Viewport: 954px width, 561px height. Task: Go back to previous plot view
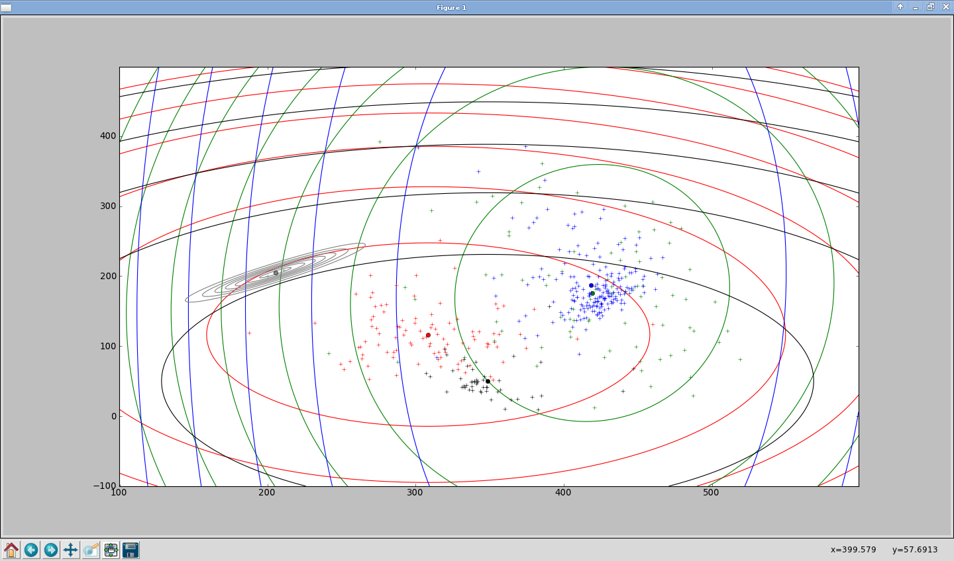[x=31, y=550]
